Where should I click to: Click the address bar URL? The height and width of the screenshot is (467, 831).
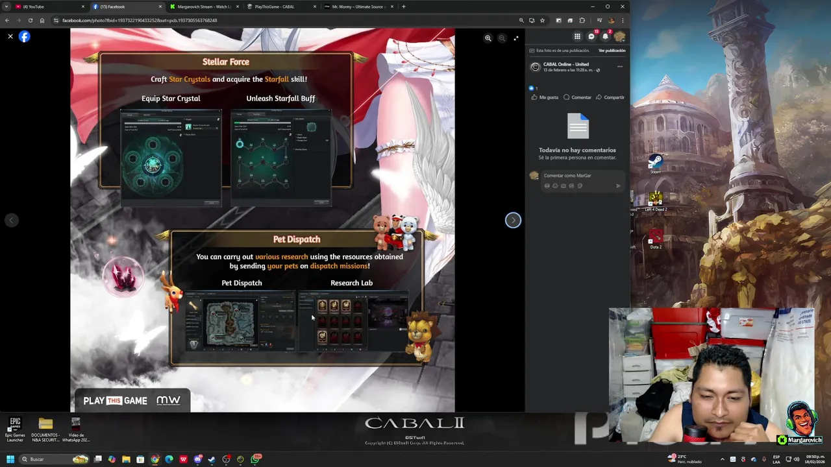click(140, 20)
